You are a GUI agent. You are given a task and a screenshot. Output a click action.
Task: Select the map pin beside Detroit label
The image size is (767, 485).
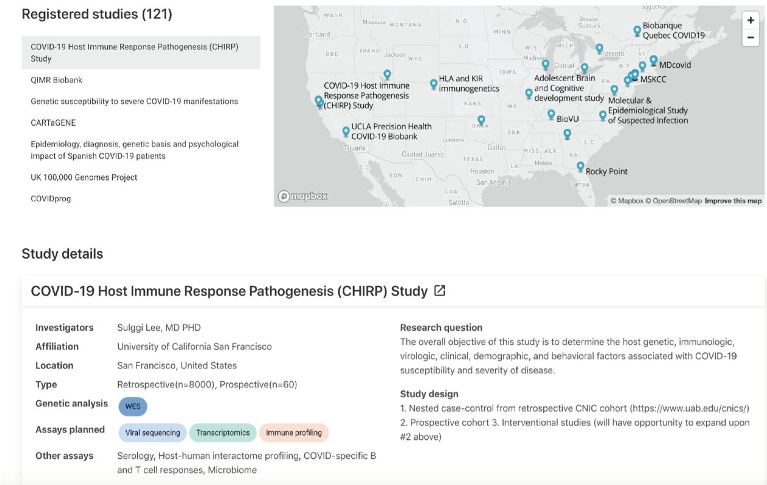[585, 68]
